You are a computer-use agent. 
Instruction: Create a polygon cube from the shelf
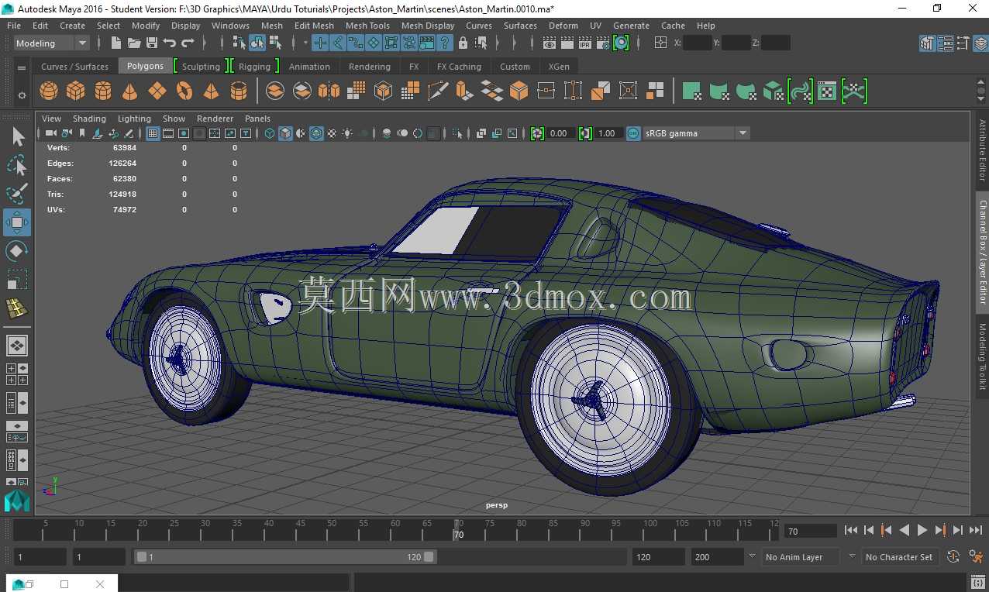pyautogui.click(x=76, y=91)
